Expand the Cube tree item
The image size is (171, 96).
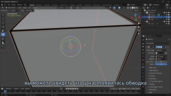pos(147,24)
